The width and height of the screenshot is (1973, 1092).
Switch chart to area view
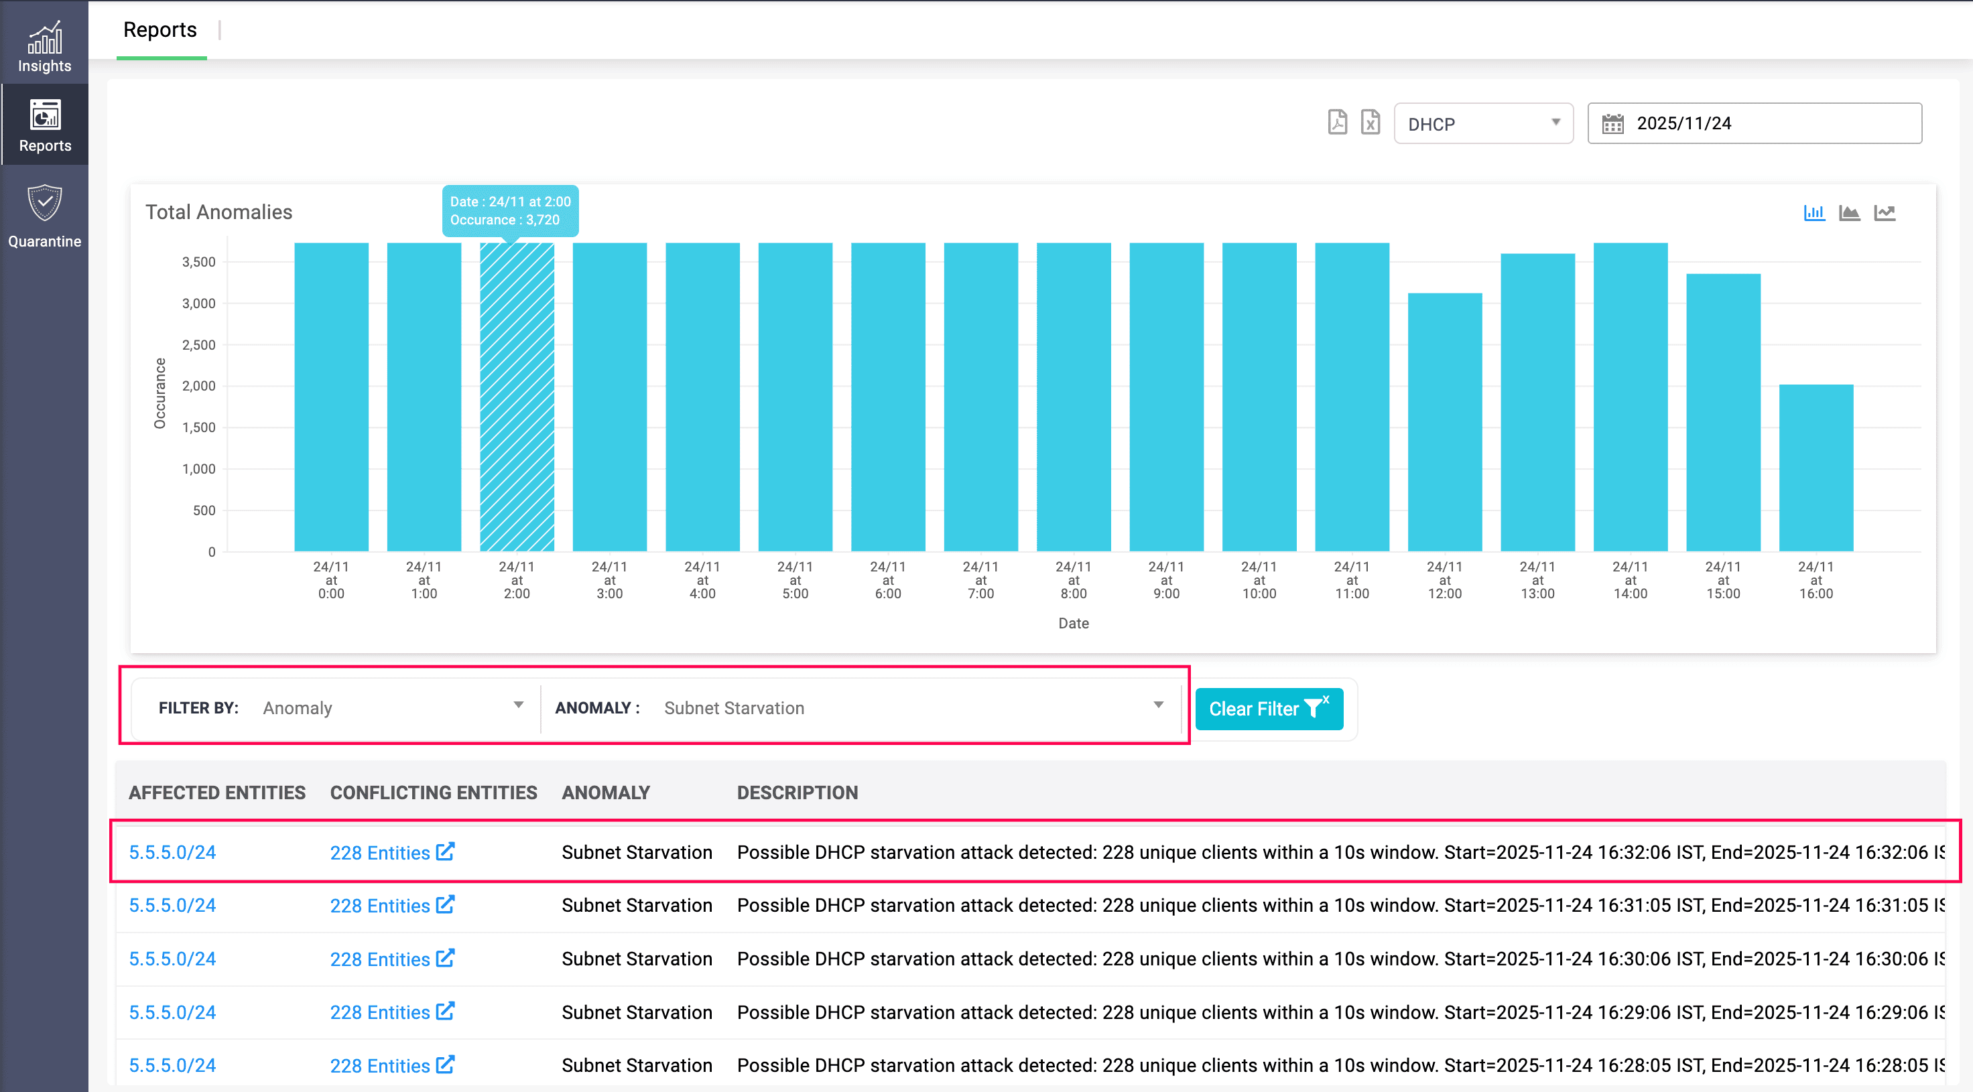[x=1850, y=213]
